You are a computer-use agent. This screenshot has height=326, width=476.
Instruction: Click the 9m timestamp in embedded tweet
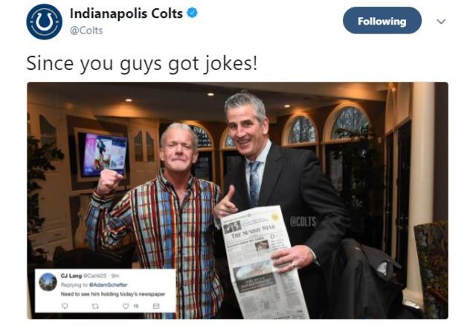click(115, 275)
